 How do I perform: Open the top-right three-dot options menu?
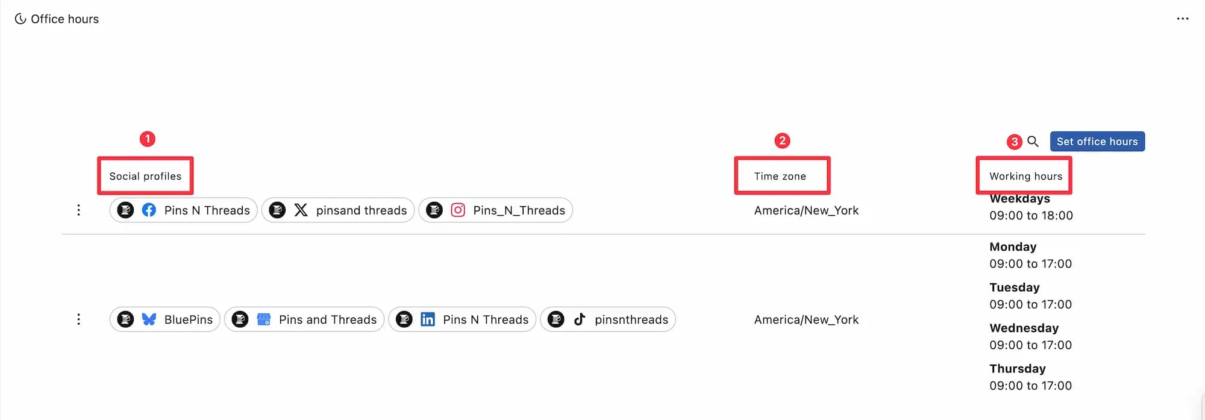[1182, 19]
